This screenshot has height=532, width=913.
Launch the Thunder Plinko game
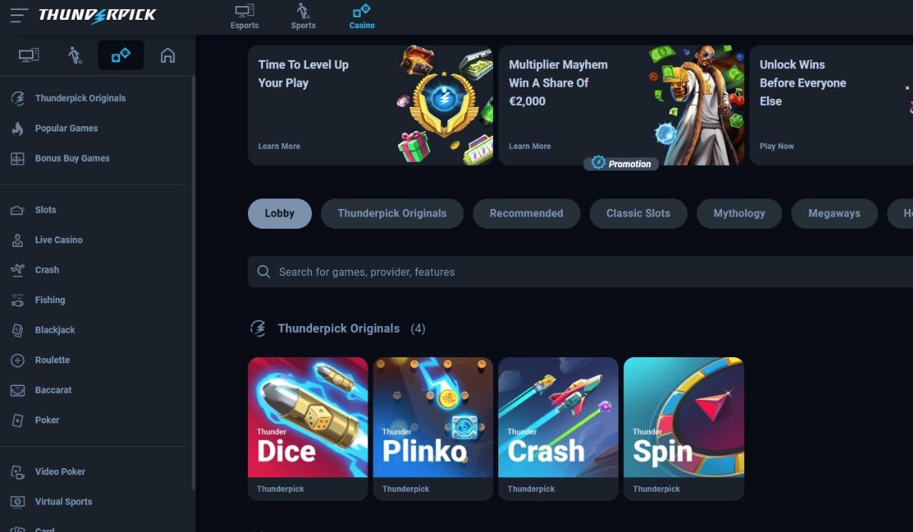click(433, 429)
